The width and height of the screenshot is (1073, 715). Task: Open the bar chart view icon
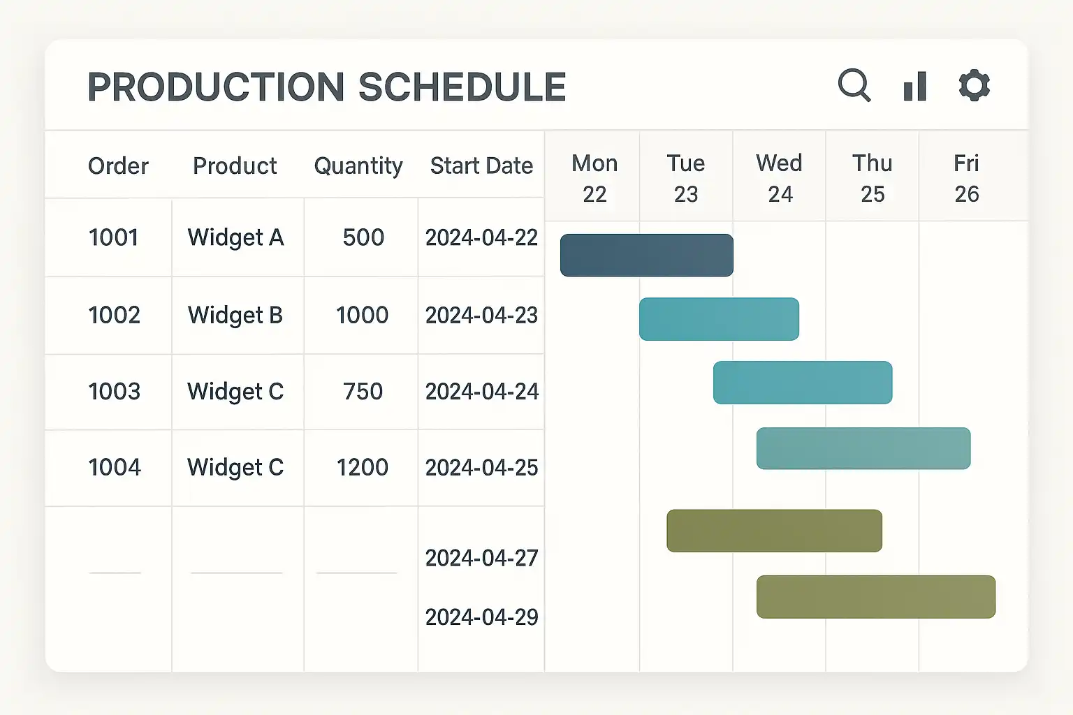tap(914, 87)
